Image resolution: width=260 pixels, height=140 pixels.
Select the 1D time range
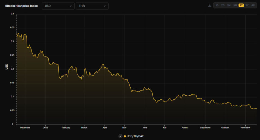(x=217, y=5)
